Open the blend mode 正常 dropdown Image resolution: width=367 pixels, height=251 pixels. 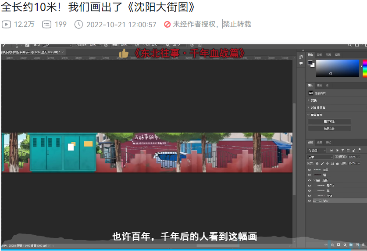pyautogui.click(x=320, y=157)
